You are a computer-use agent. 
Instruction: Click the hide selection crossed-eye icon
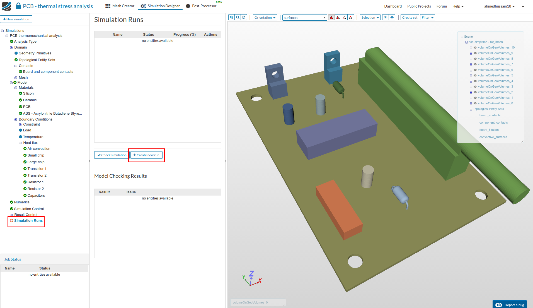pyautogui.click(x=386, y=18)
